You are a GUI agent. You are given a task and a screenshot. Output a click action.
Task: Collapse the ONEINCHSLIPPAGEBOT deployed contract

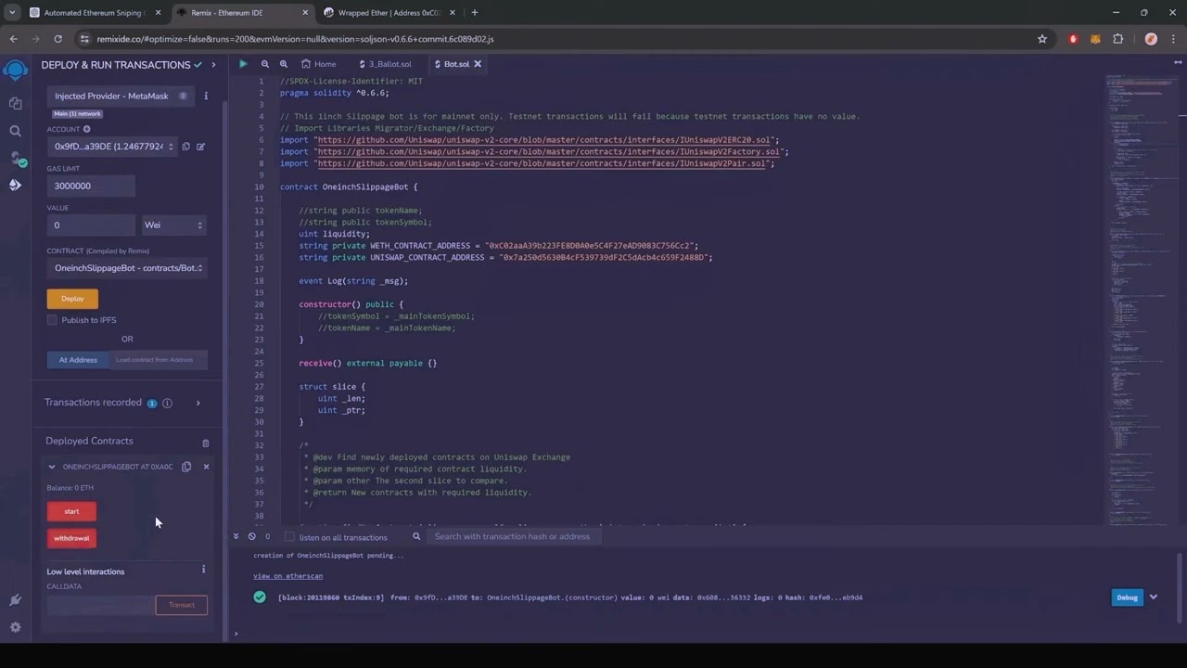click(52, 467)
